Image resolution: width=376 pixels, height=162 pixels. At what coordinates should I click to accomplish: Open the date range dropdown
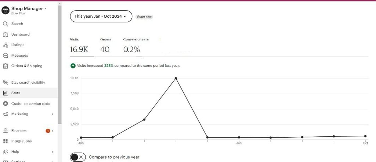tap(101, 17)
